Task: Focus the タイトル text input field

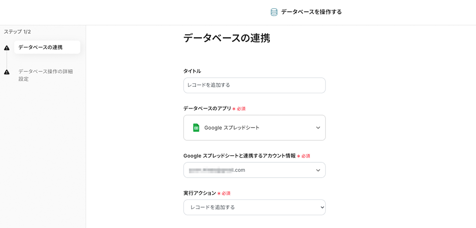Action: 254,85
